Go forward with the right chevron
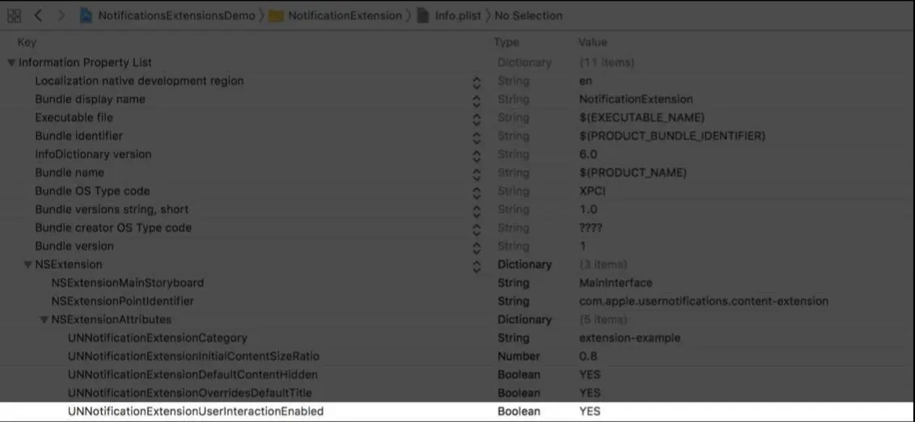This screenshot has height=422, width=915. [x=61, y=15]
